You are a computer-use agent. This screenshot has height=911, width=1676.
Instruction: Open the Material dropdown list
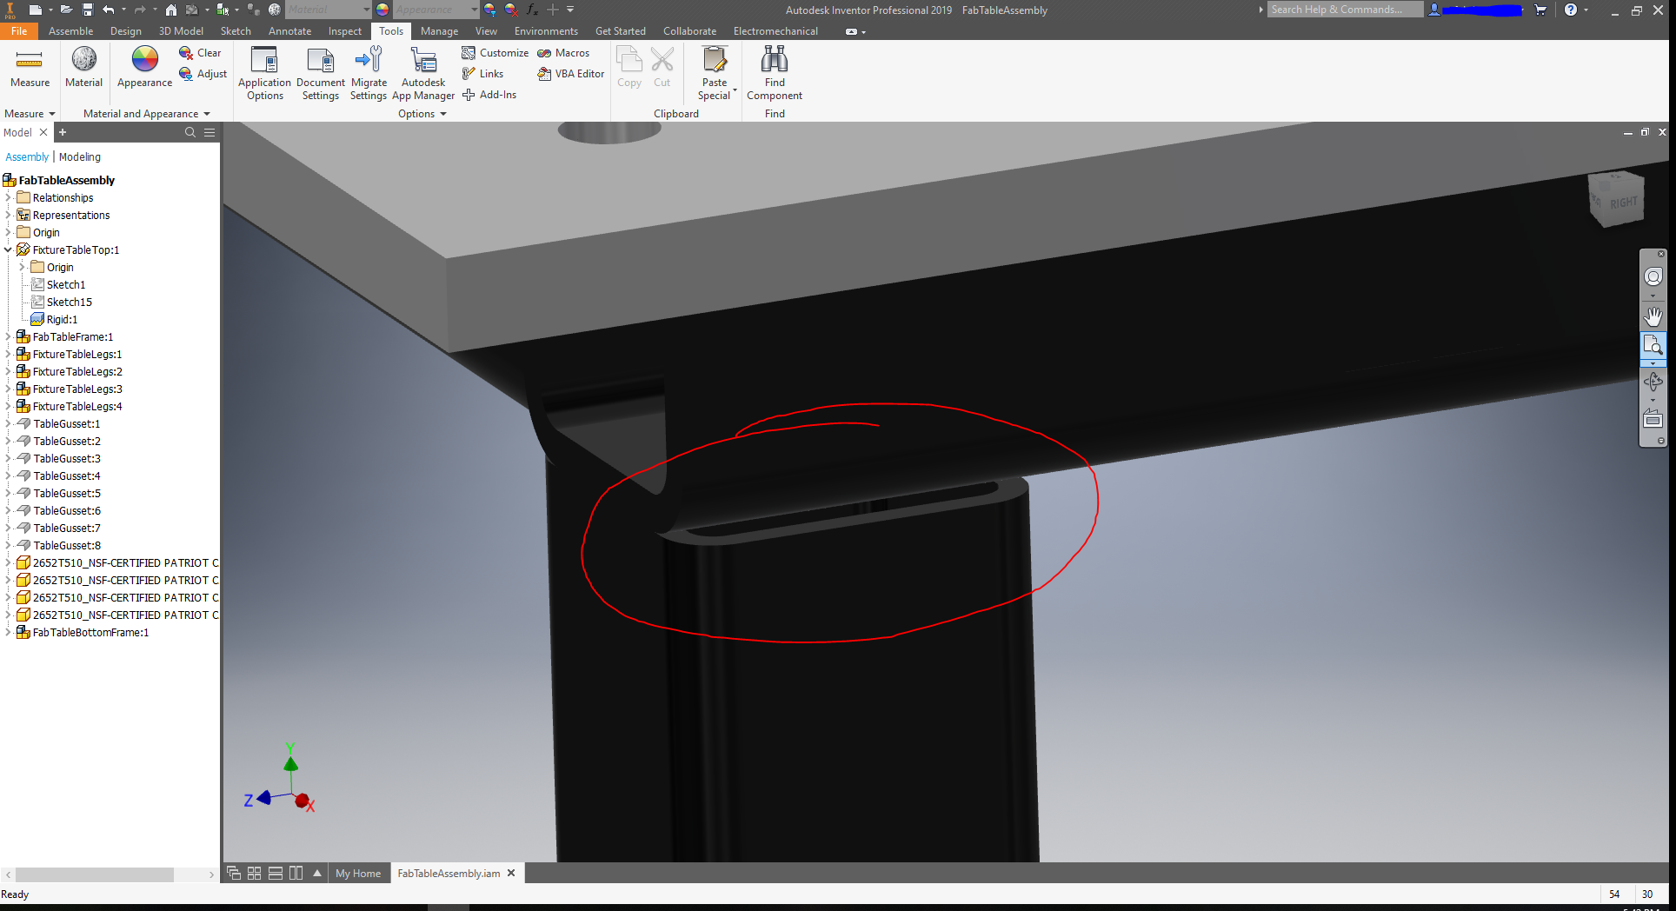[366, 10]
